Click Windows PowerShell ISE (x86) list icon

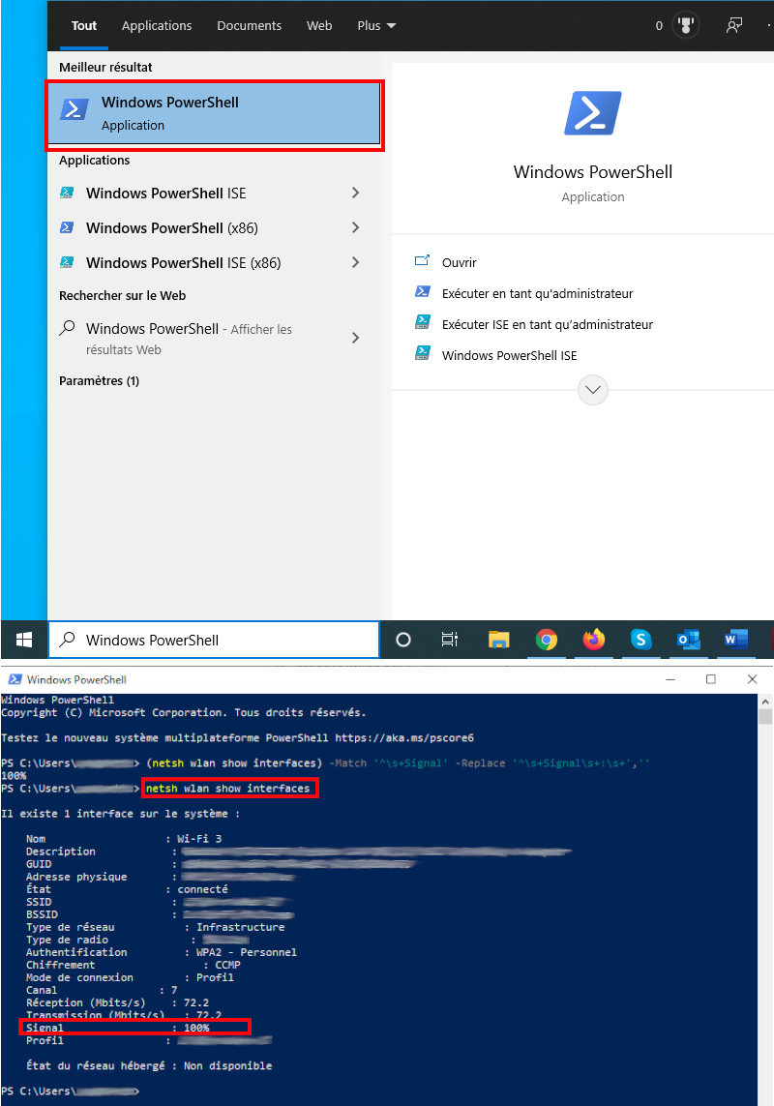[67, 262]
